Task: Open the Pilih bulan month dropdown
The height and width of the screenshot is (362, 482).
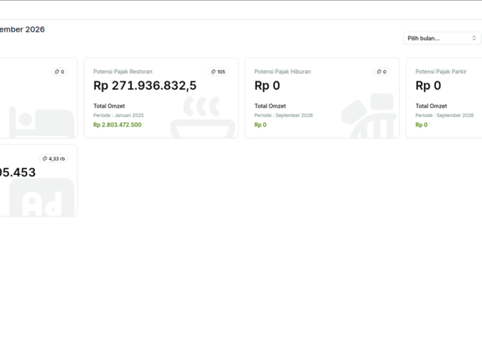Action: (442, 38)
